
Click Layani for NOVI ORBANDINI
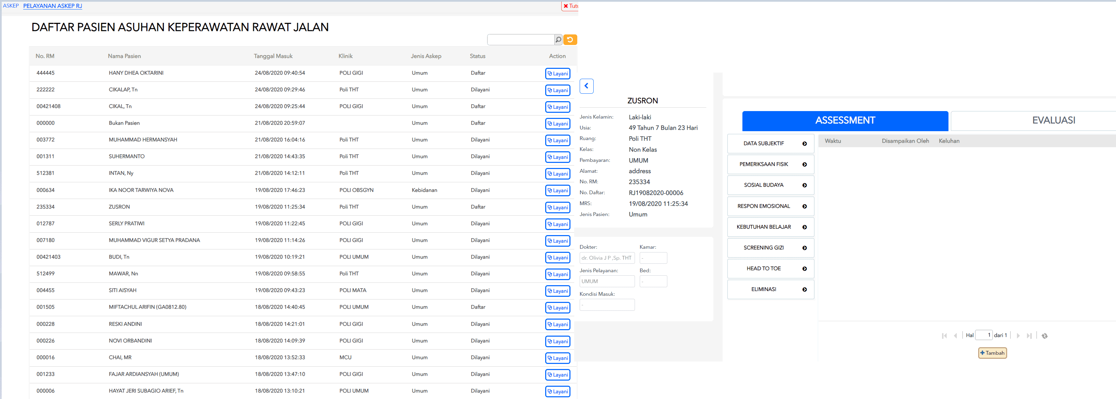(x=557, y=341)
